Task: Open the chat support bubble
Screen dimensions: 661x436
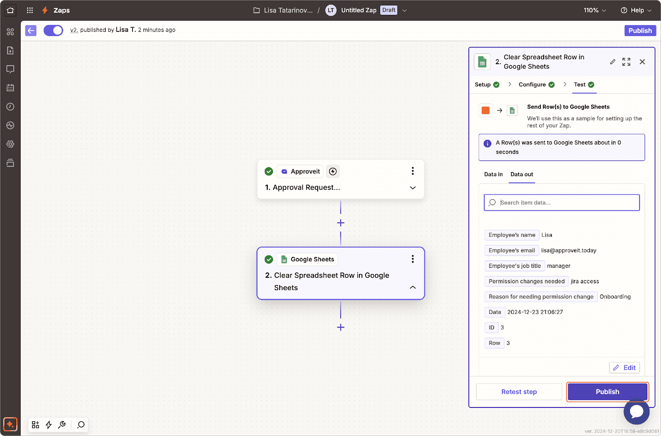Action: (637, 412)
